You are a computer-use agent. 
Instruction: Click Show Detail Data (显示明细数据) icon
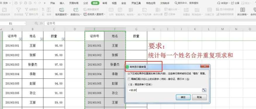(217, 9)
